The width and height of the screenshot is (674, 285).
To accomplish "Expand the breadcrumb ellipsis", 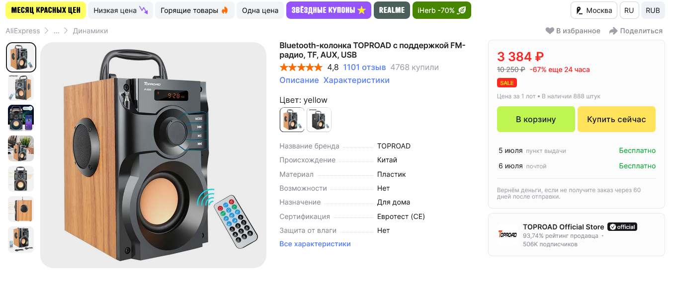I will click(57, 31).
